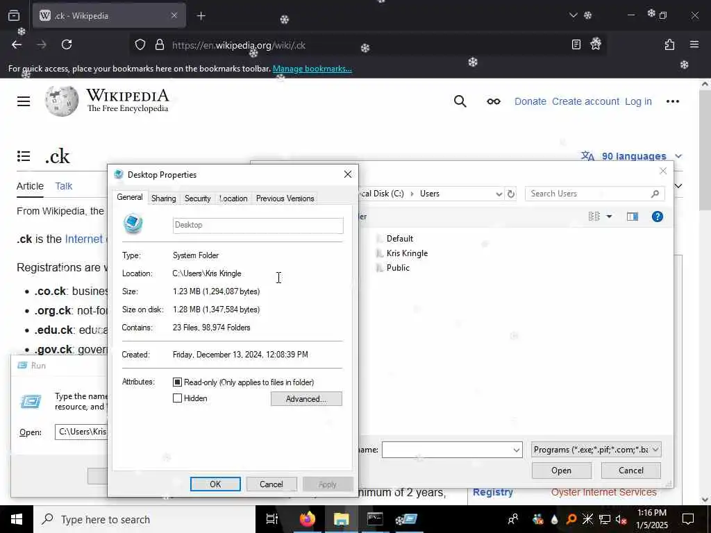Image resolution: width=711 pixels, height=533 pixels.
Task: Click Log in link on Wikipedia
Action: (x=638, y=101)
